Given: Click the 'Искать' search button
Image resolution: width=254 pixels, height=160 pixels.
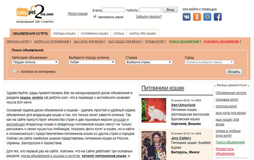Looking at the screenshot, I should pyautogui.click(x=234, y=72).
